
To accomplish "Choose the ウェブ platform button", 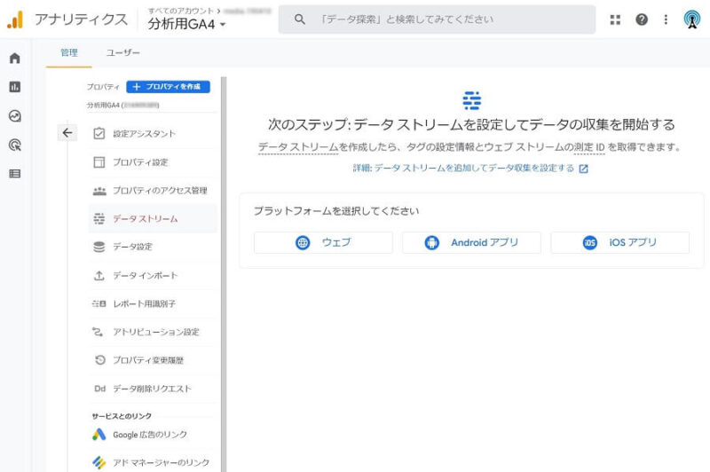I will click(323, 242).
